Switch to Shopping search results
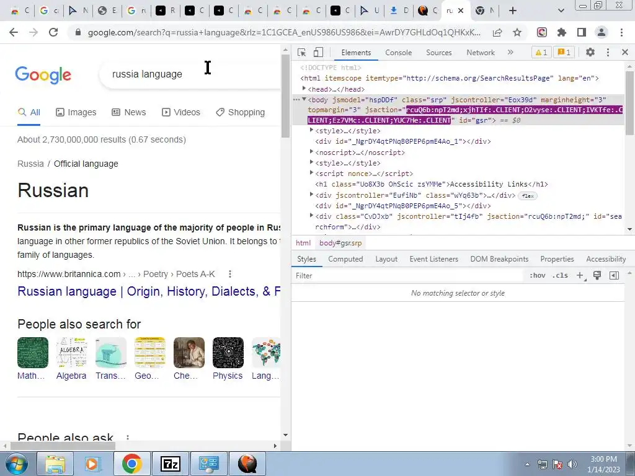This screenshot has width=635, height=476. (240, 113)
